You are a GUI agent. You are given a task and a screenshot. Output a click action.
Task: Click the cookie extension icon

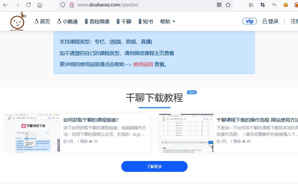pos(286,5)
